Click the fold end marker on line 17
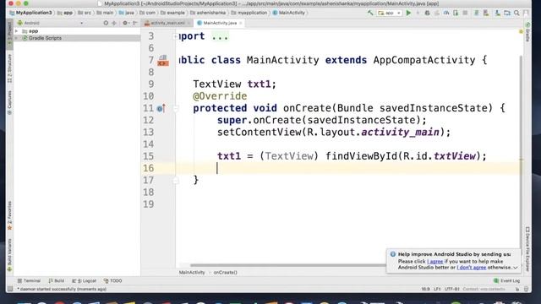Screen dimensions: 541x304 coord(176,180)
